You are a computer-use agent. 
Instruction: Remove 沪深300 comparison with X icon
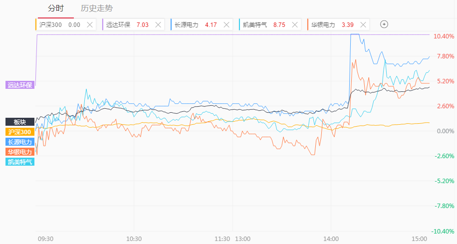[90, 24]
